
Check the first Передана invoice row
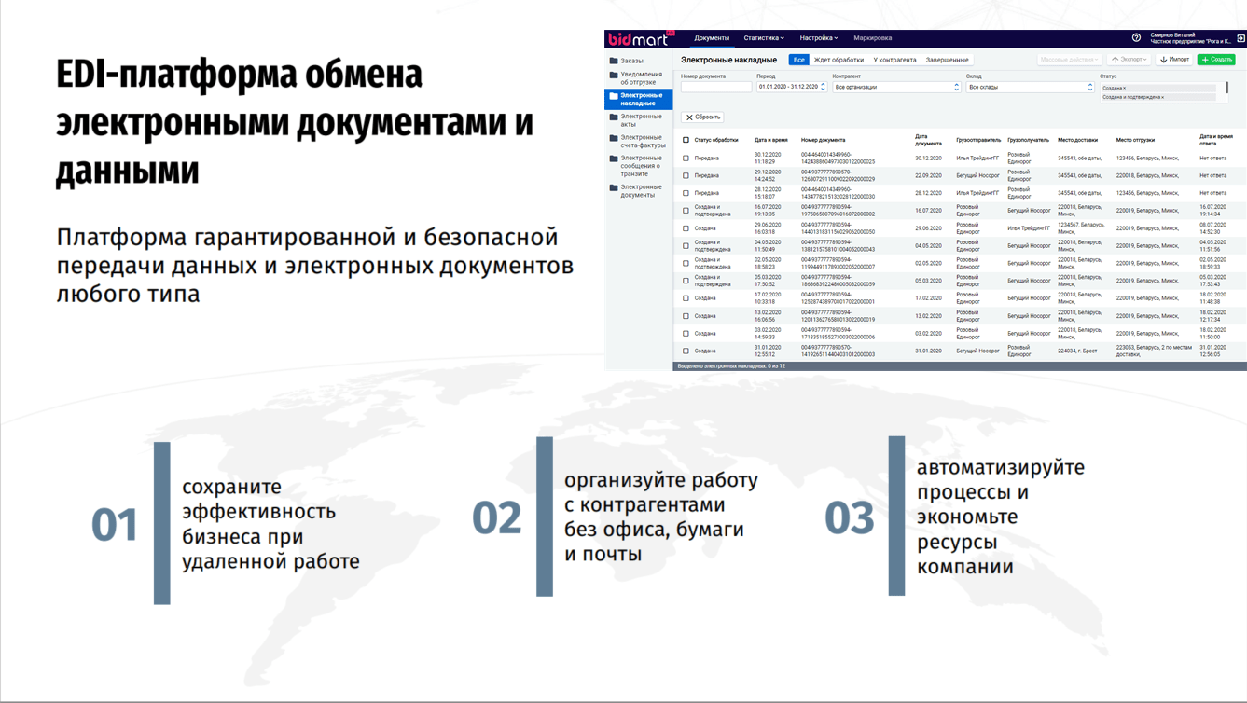point(686,159)
